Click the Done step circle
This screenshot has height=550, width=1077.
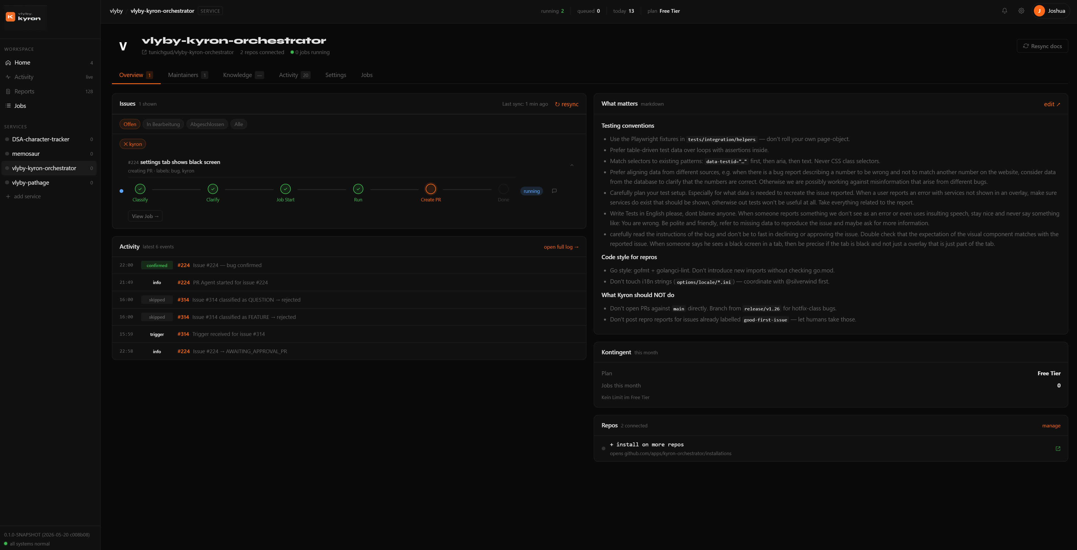point(503,189)
